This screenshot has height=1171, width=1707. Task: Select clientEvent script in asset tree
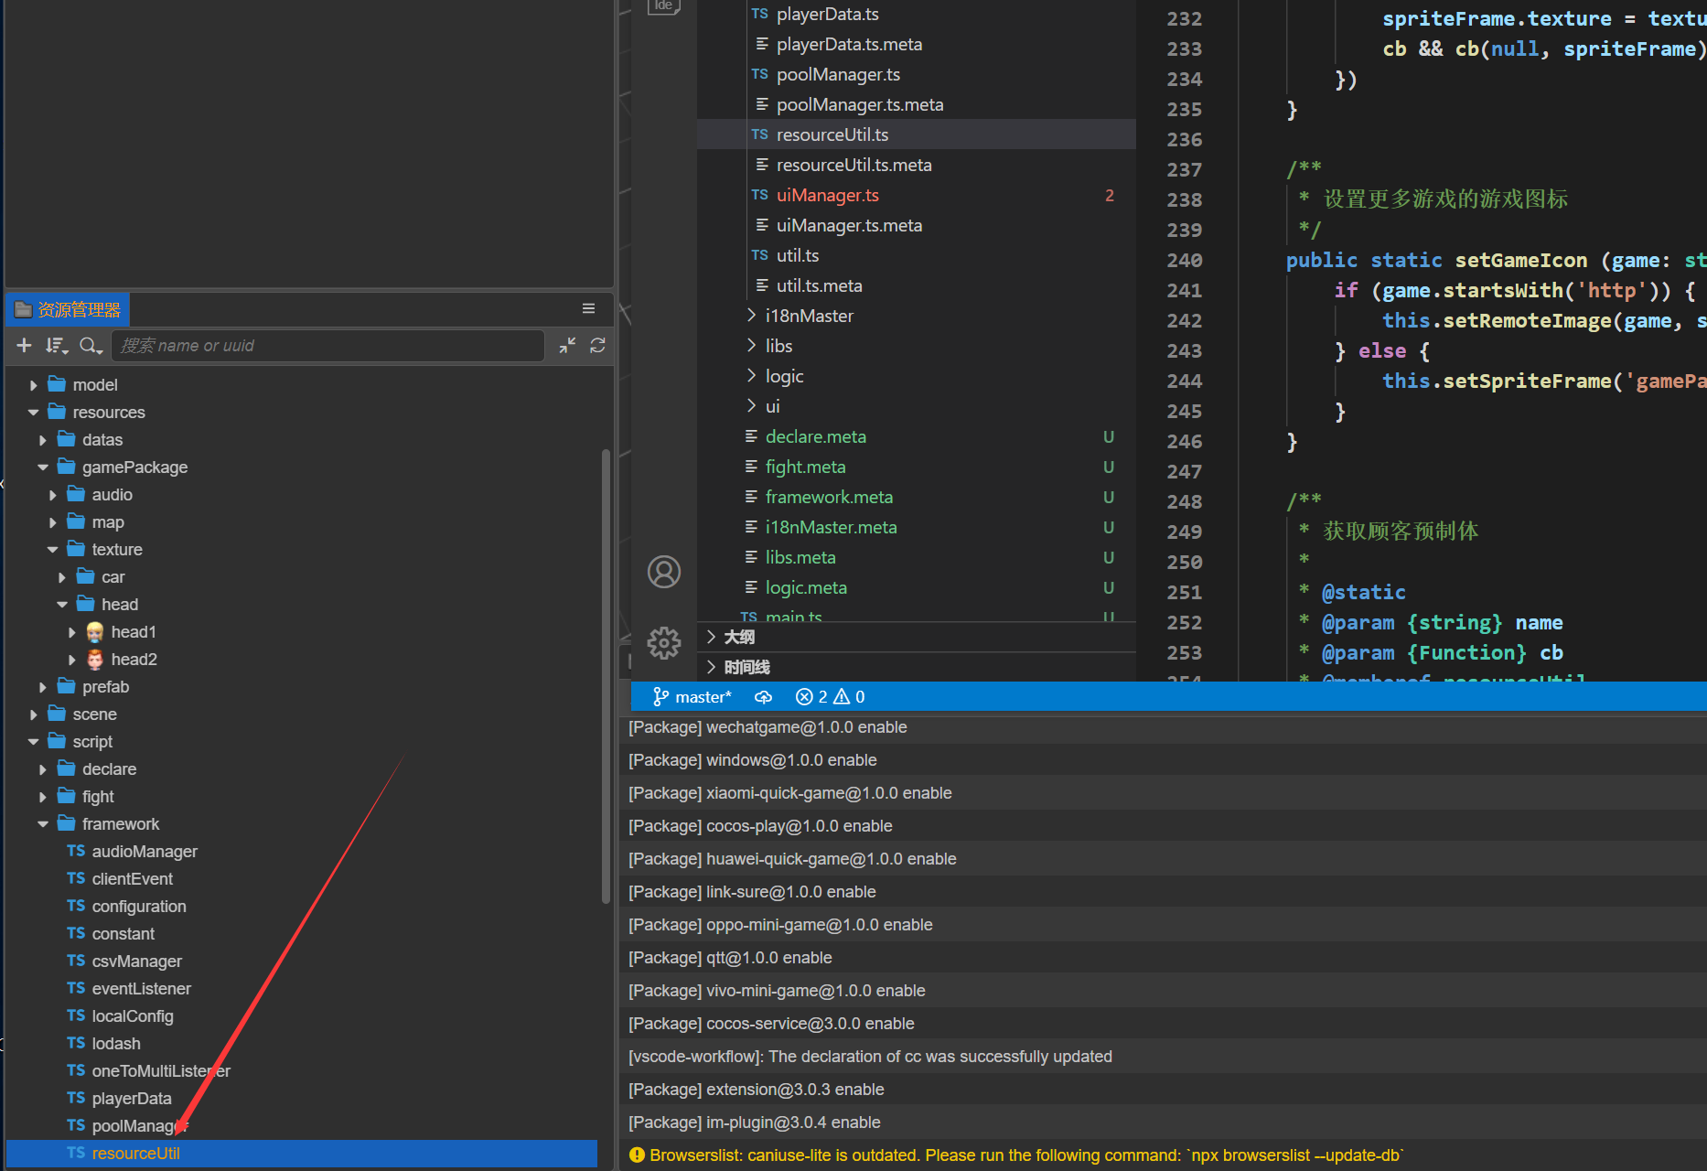coord(132,879)
